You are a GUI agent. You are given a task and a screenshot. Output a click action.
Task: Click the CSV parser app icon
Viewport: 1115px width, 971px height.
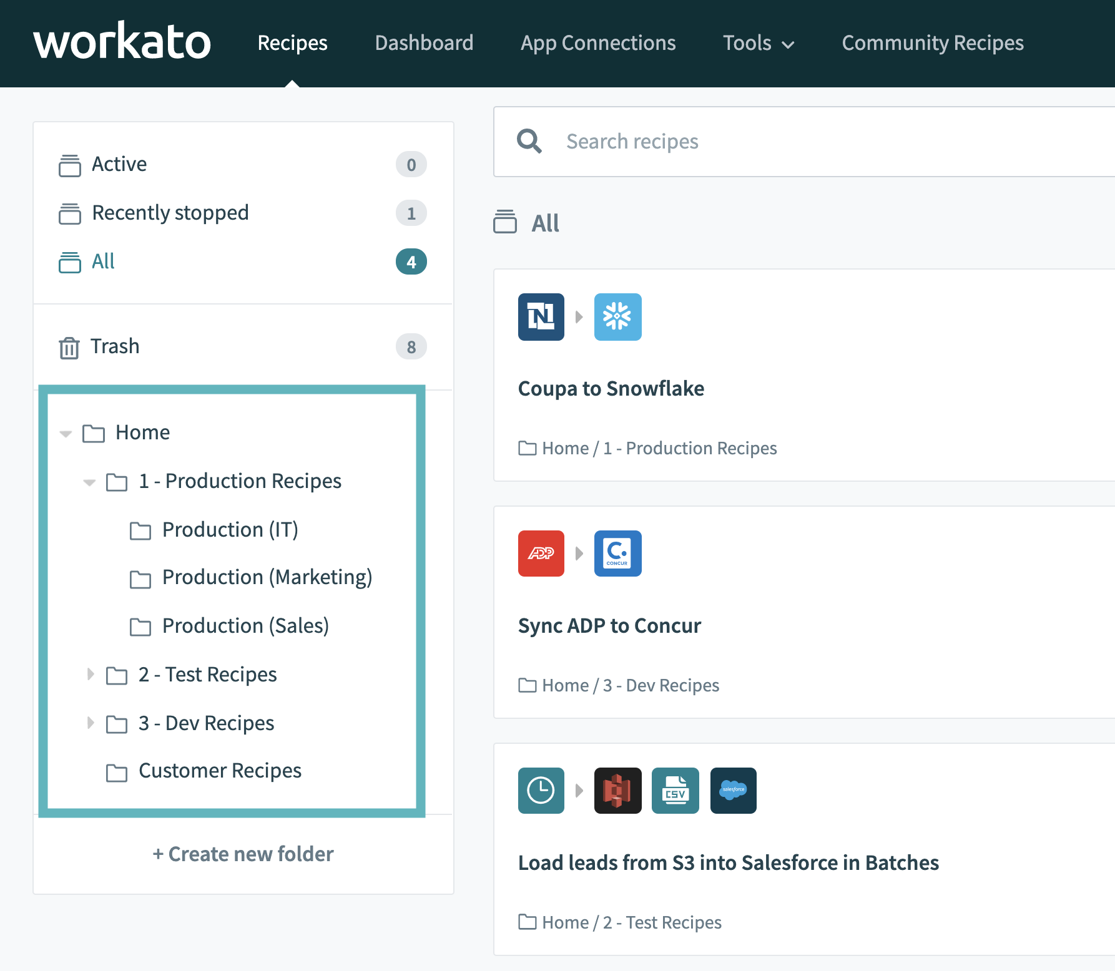(675, 791)
